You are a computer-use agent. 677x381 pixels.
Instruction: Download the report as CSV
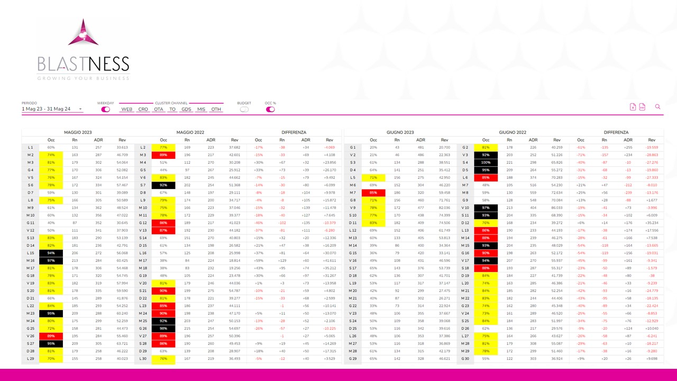[x=642, y=107]
